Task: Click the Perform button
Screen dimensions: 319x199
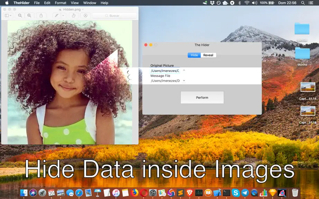Action: (202, 97)
